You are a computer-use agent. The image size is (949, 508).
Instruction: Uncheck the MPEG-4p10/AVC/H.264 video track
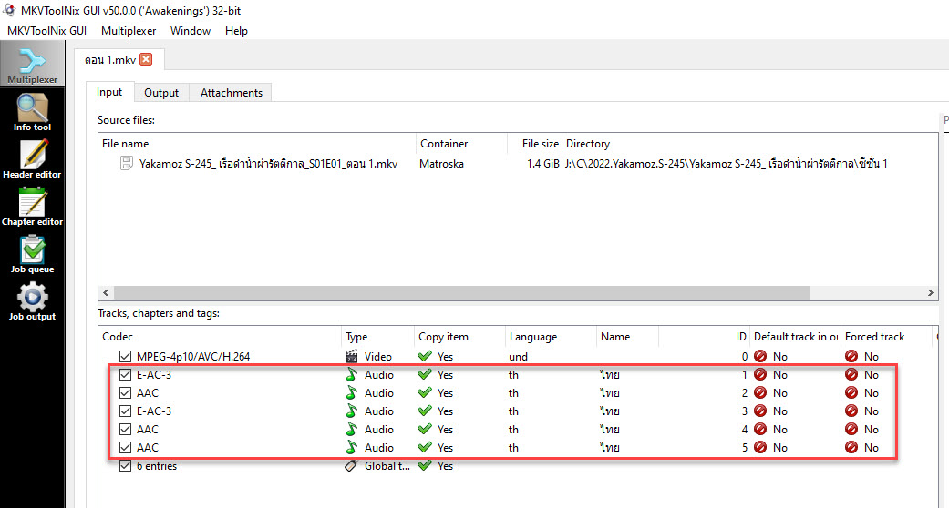[x=125, y=356]
